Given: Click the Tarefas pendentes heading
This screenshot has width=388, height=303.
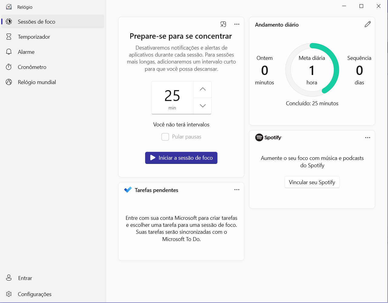Looking at the screenshot, I should click(x=156, y=190).
